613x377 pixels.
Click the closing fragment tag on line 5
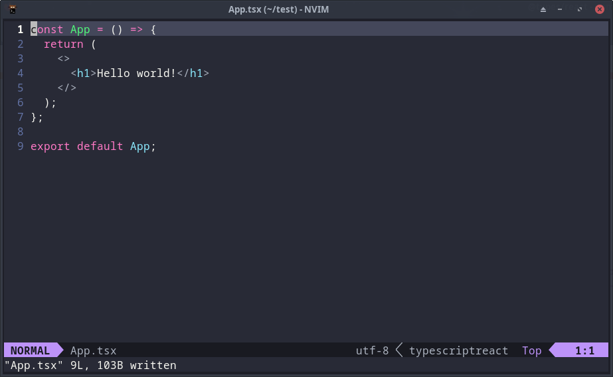(x=67, y=88)
